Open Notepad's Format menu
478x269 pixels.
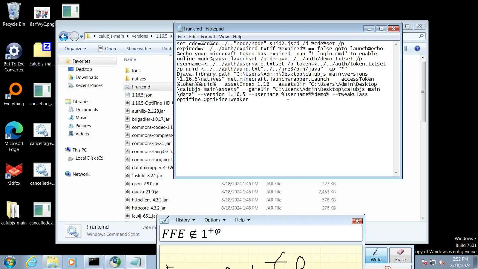tap(208, 37)
